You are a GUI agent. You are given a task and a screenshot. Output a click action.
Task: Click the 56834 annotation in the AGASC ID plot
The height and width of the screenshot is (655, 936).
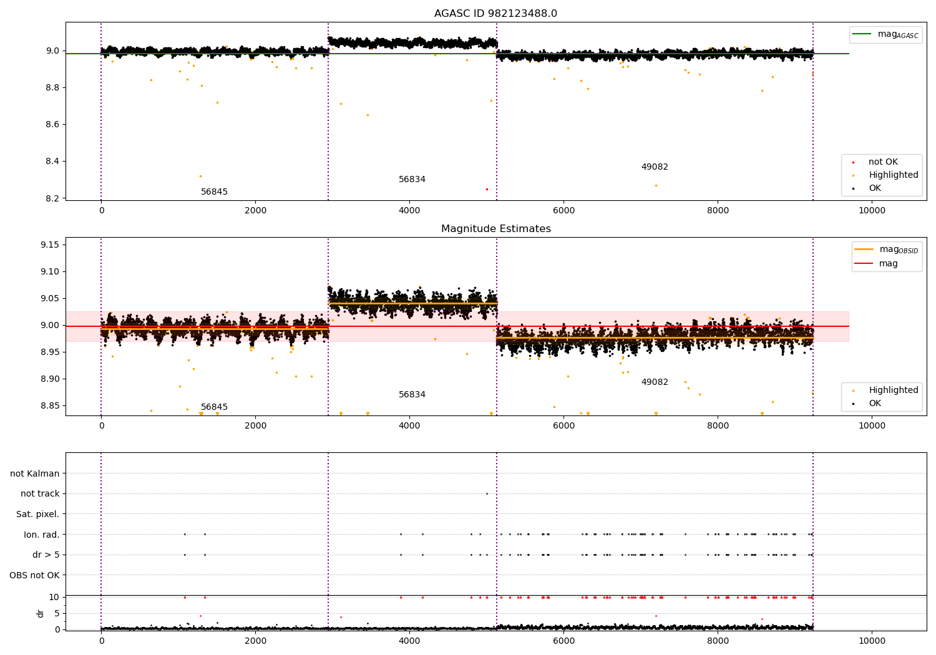pos(412,180)
